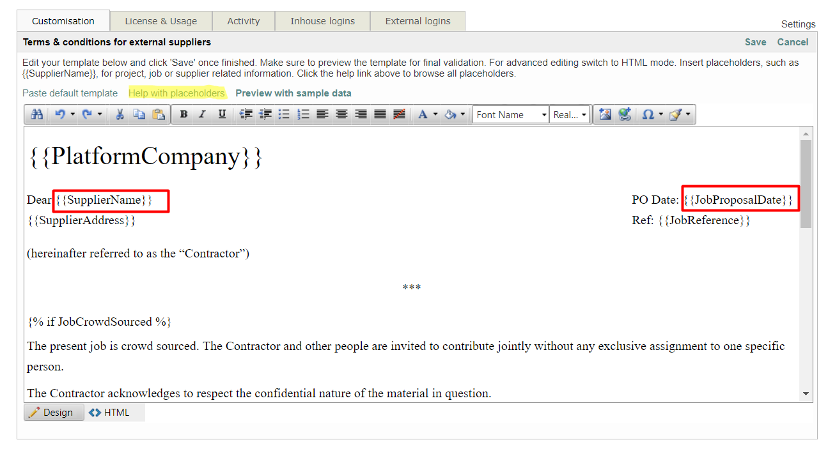Screen dimensions: 828x449
Task: Center align the text
Action: tap(342, 114)
